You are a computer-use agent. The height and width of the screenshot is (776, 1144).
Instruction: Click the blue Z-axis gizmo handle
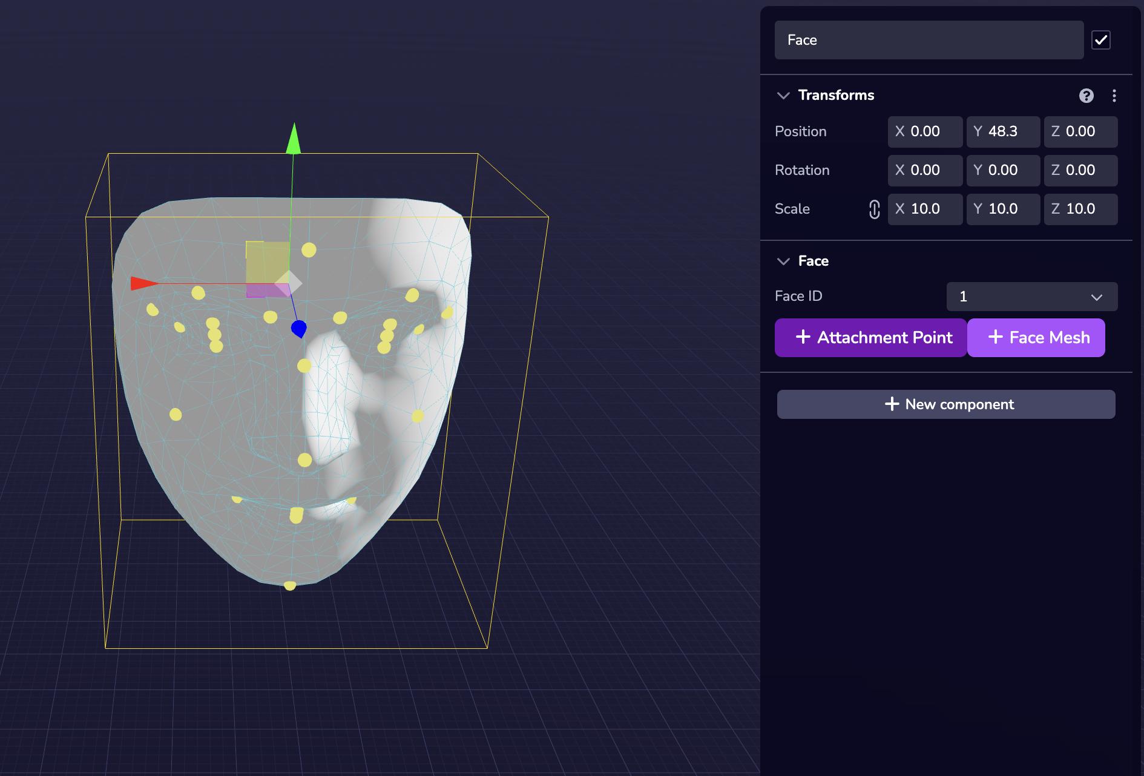[299, 327]
